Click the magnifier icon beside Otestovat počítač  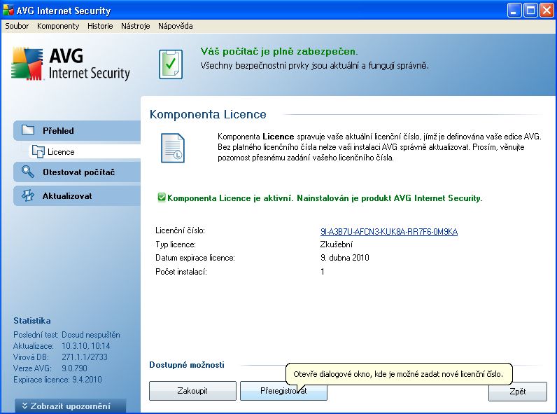(28, 172)
